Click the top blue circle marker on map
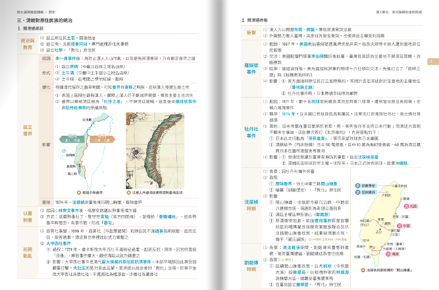 pos(357,185)
